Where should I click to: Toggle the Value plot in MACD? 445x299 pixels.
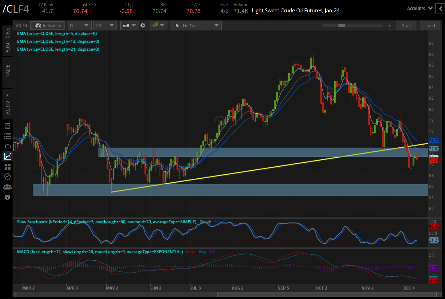[190, 252]
